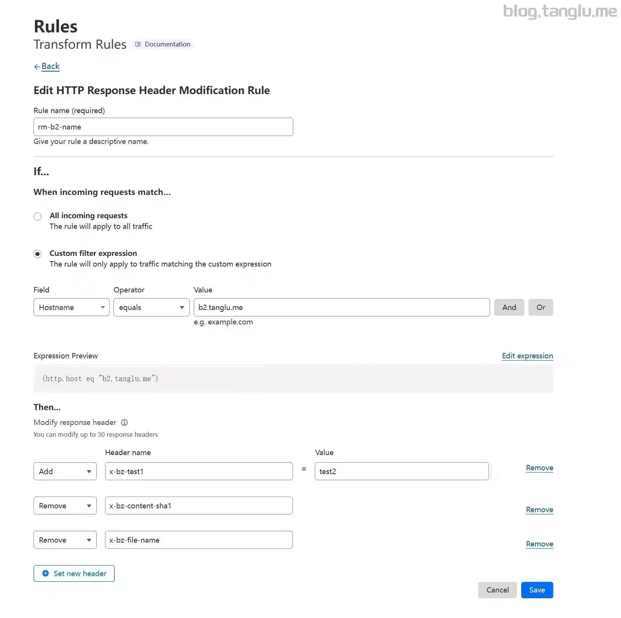Viewport: 621px width, 618px height.
Task: Cancel editing the rule
Action: (497, 590)
